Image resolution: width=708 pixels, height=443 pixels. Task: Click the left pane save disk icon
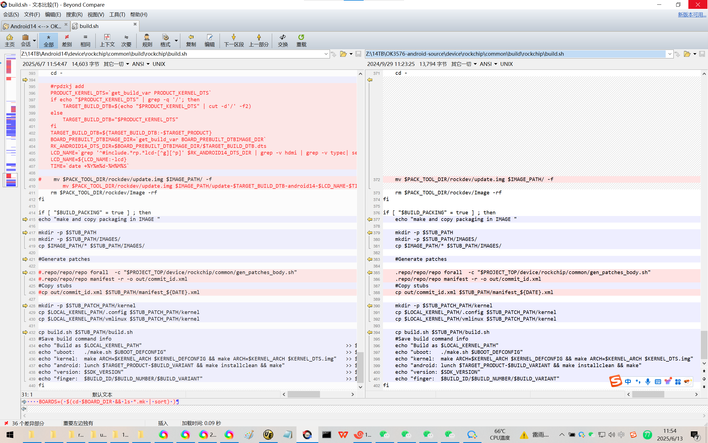tap(358, 54)
